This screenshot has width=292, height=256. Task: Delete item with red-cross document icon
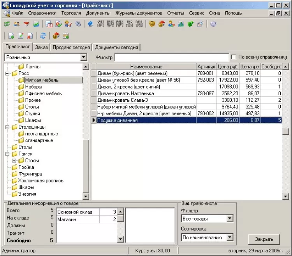30,35
